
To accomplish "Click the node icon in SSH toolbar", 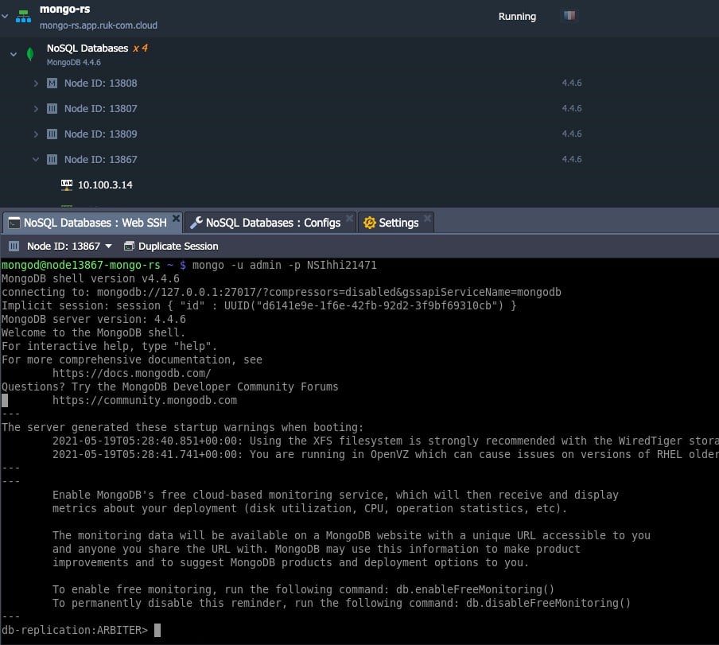I will click(x=14, y=247).
